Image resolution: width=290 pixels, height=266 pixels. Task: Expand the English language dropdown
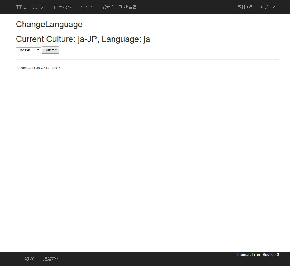pos(28,50)
